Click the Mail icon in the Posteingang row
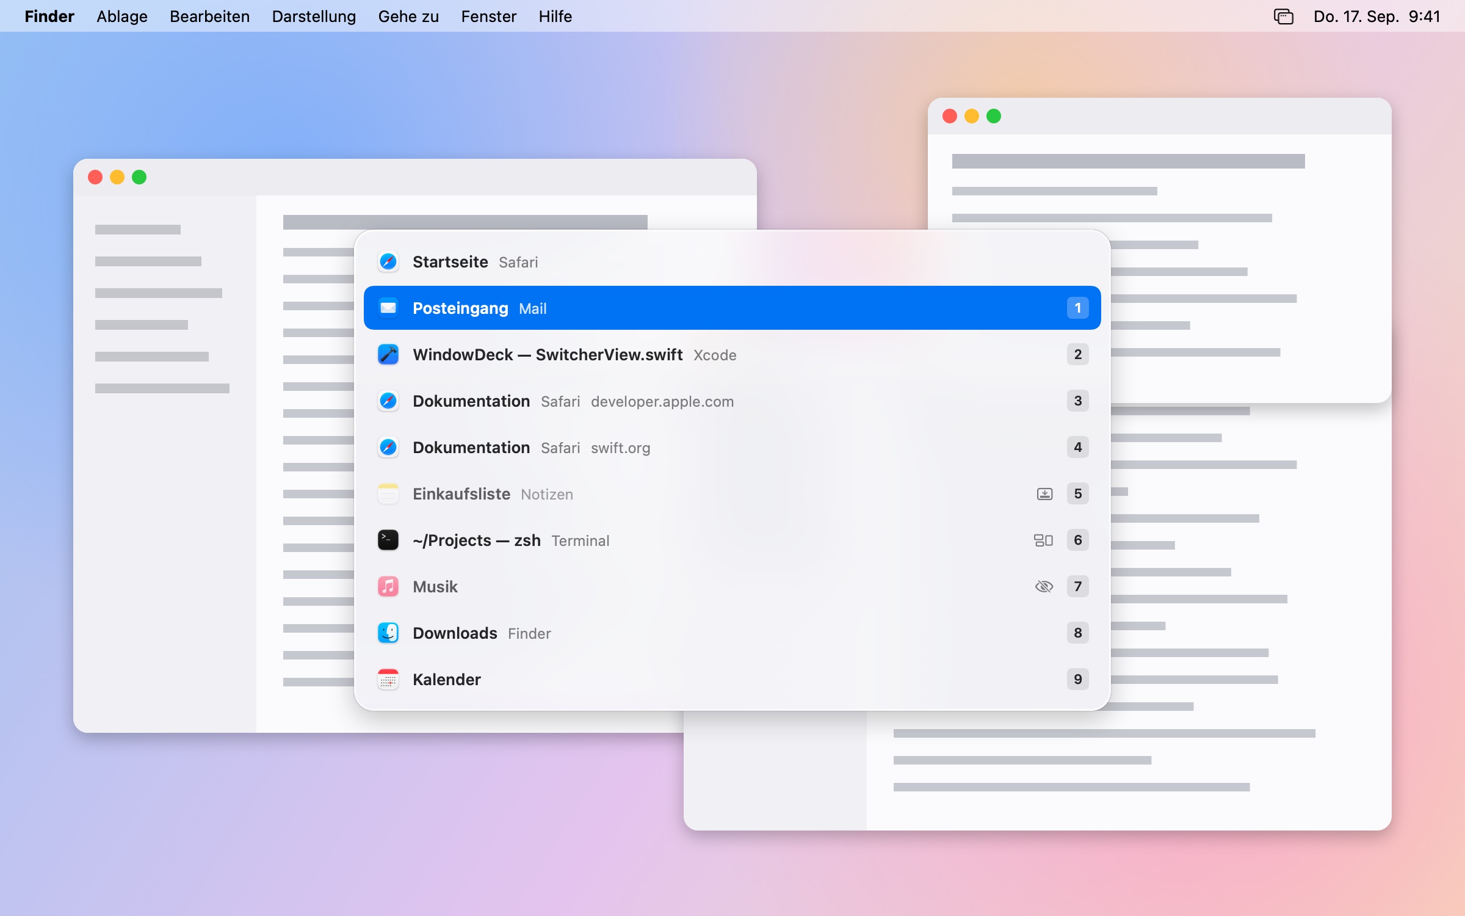The height and width of the screenshot is (916, 1465). 388,308
